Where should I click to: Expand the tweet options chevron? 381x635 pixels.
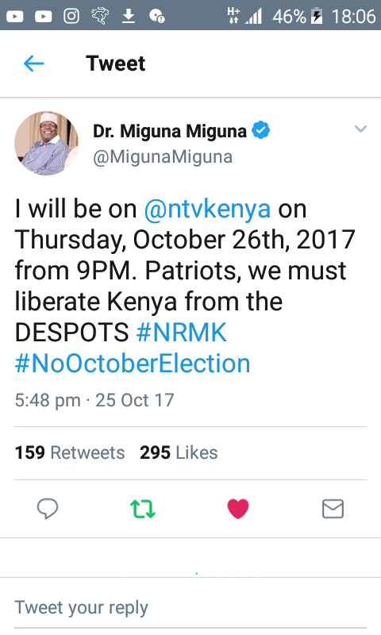(360, 129)
